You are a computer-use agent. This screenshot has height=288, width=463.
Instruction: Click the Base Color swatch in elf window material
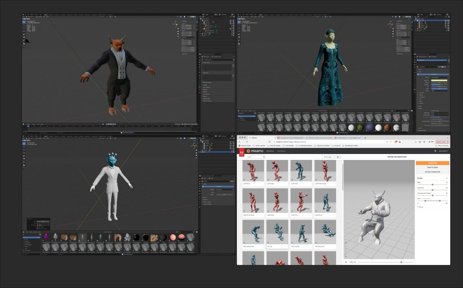[x=439, y=80]
